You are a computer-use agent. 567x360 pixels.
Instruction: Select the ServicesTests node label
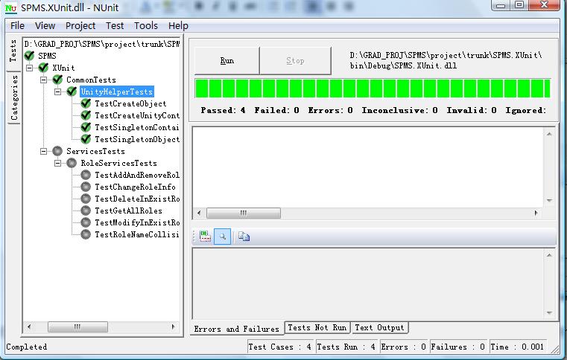95,151
